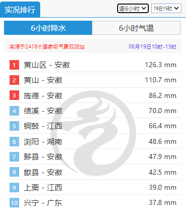Open the 逐6小时 interval dropdown
This screenshot has height=211, width=186.
(x=133, y=9)
